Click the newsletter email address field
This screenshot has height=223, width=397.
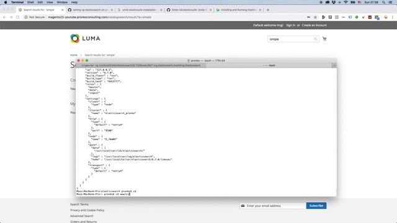tap(272, 206)
